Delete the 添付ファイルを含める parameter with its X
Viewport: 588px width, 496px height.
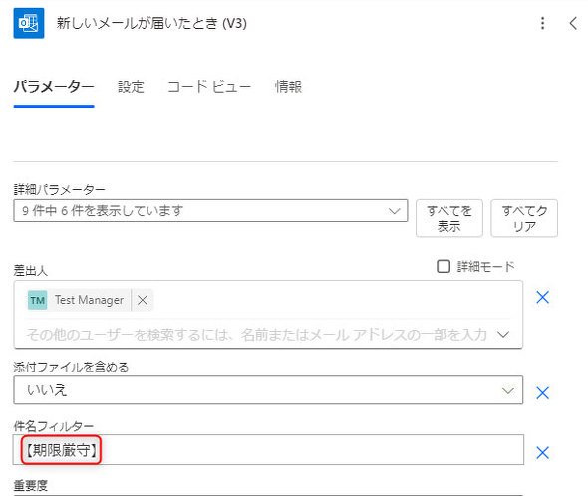tap(542, 393)
